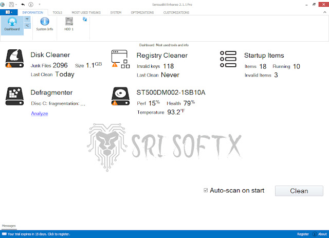This screenshot has height=238, width=329.
Task: Click the Perf value 15%
Action: click(154, 103)
